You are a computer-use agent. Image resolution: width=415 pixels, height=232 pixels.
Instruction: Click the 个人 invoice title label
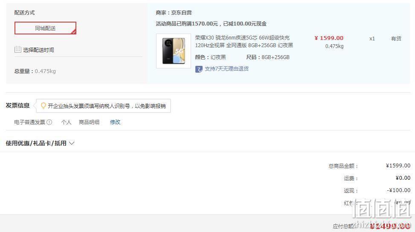click(x=66, y=122)
